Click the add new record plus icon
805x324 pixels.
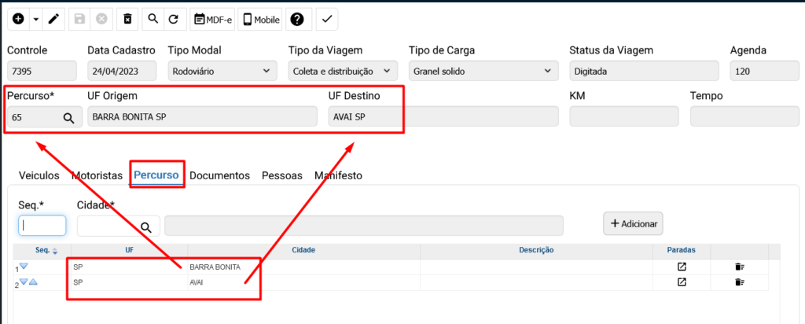pos(18,19)
